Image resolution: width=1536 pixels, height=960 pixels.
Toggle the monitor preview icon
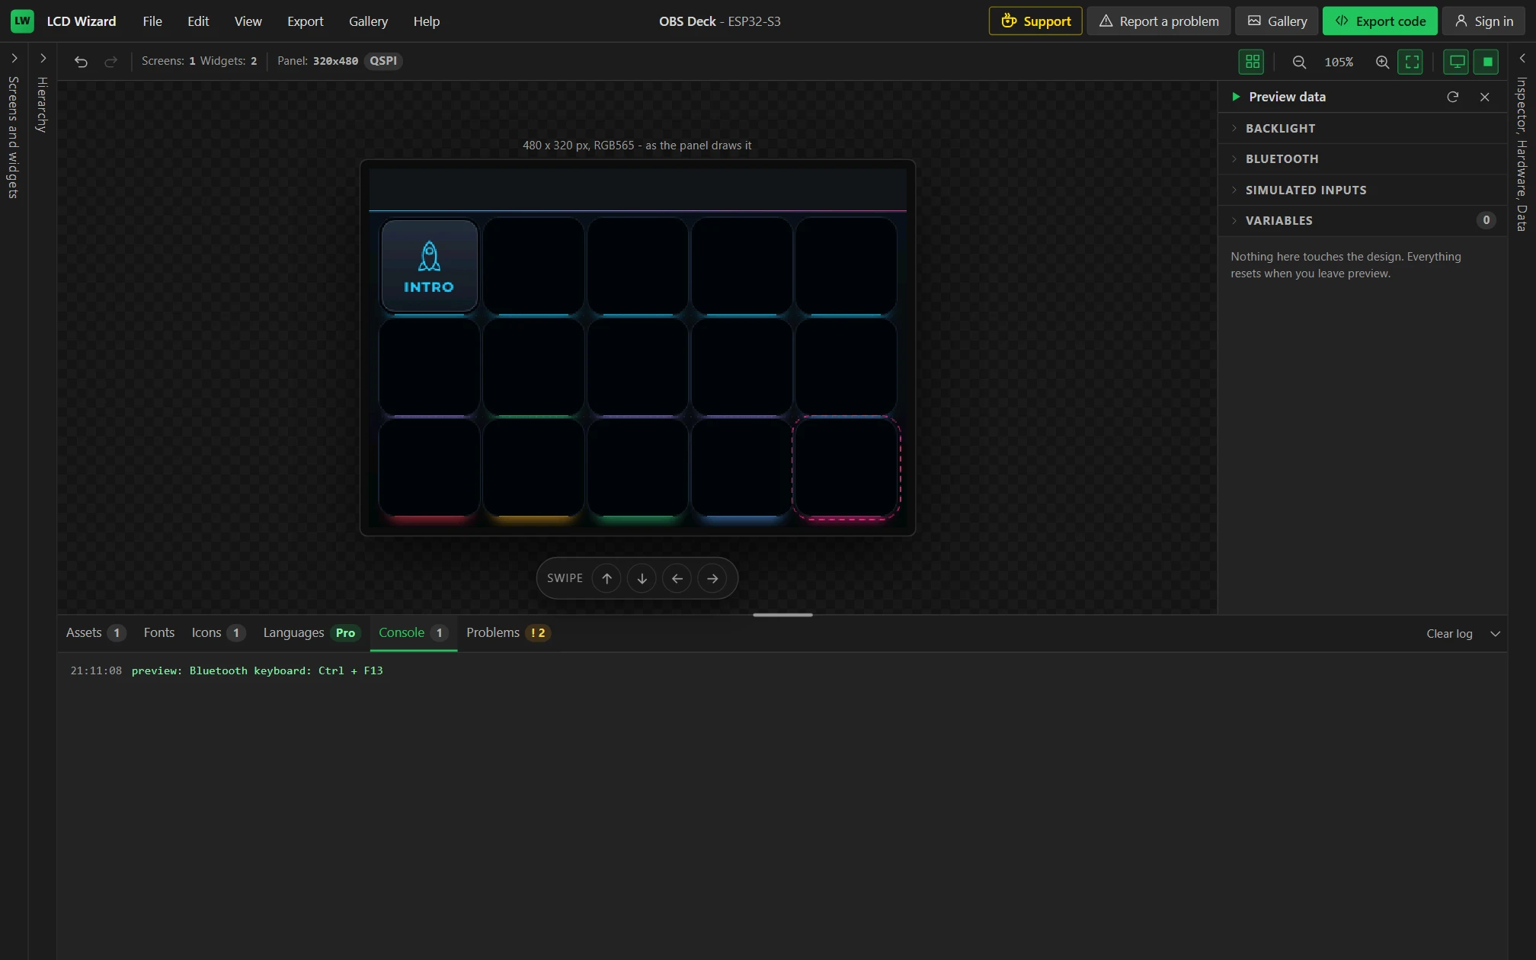click(x=1456, y=62)
